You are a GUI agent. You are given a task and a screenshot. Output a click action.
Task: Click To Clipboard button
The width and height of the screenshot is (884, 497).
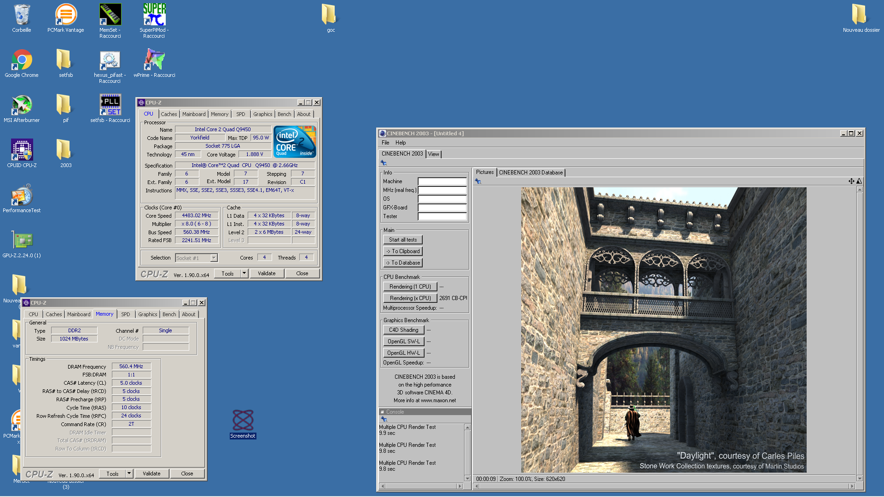(403, 251)
